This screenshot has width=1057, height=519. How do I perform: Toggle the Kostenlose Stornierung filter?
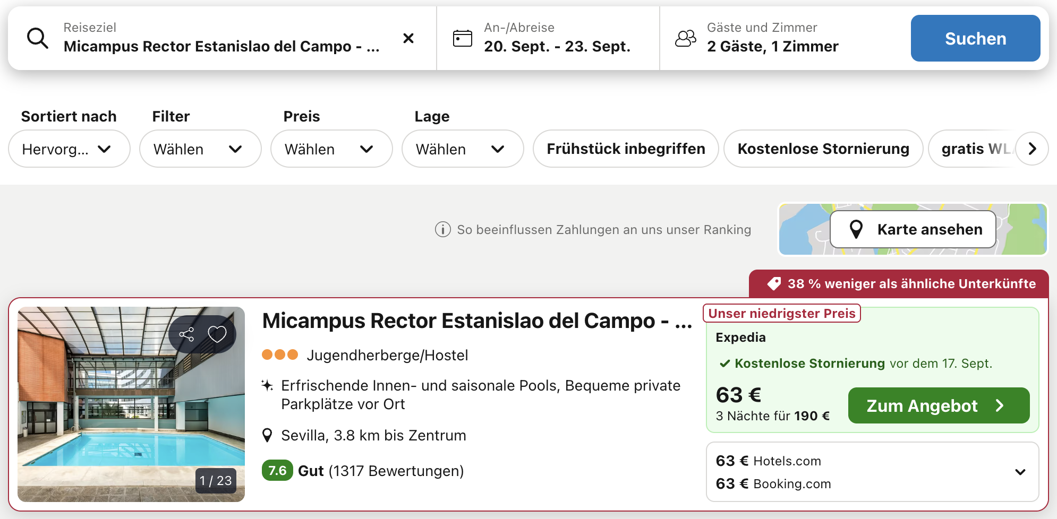tap(823, 149)
